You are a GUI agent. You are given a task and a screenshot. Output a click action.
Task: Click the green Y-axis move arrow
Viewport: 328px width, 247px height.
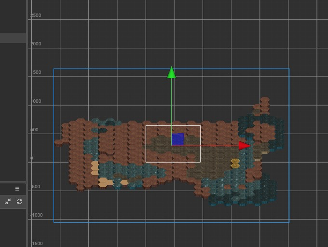172,72
